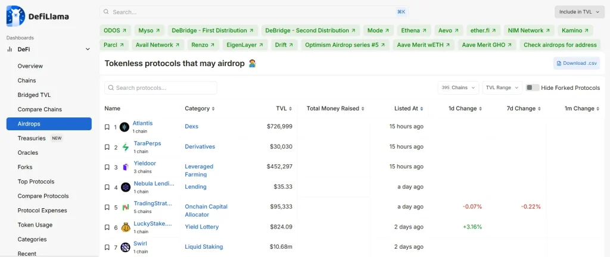Bookmark the Atlantis protocol row
Viewport: 610px width, 257px height.
(x=107, y=127)
